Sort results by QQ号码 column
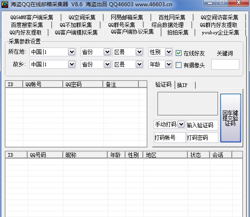 (45, 154)
